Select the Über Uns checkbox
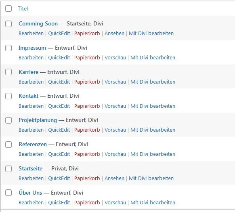The width and height of the screenshot is (235, 212). click(x=8, y=193)
